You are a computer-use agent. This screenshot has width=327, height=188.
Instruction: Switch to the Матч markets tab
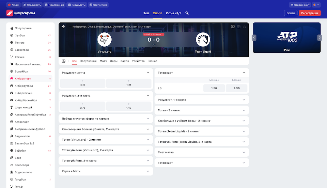(103, 61)
